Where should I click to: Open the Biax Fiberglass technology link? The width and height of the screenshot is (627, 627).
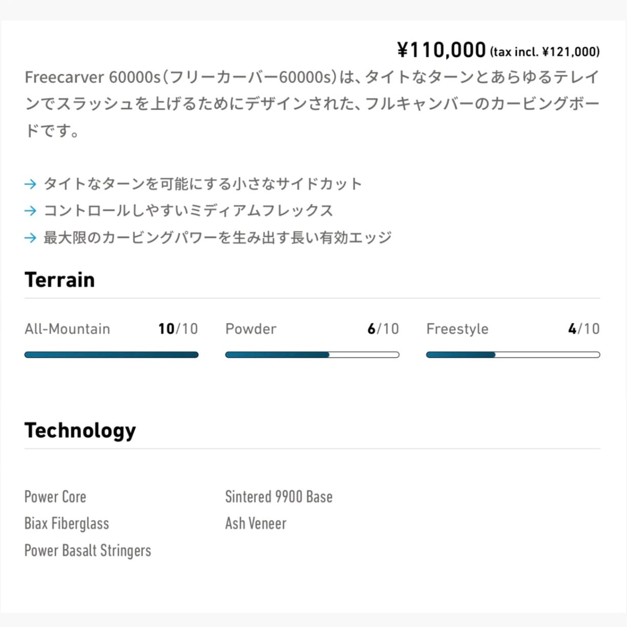click(x=67, y=523)
